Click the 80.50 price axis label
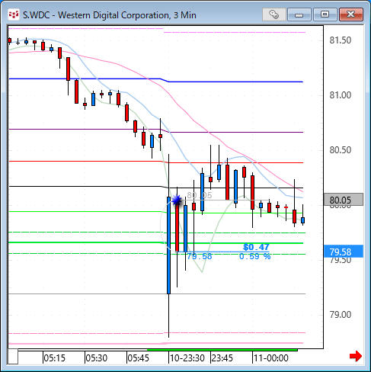This screenshot has height=372, width=371. coord(341,150)
